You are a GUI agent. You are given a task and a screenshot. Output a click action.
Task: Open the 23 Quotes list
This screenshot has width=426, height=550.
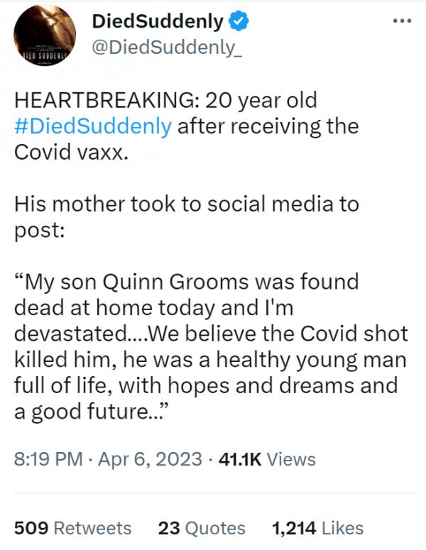pyautogui.click(x=202, y=528)
